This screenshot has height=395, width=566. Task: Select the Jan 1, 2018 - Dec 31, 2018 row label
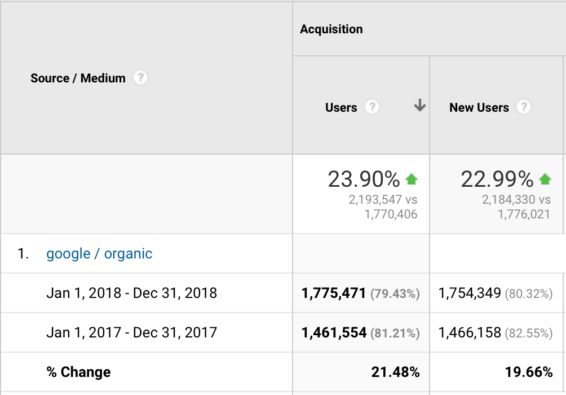(x=131, y=293)
